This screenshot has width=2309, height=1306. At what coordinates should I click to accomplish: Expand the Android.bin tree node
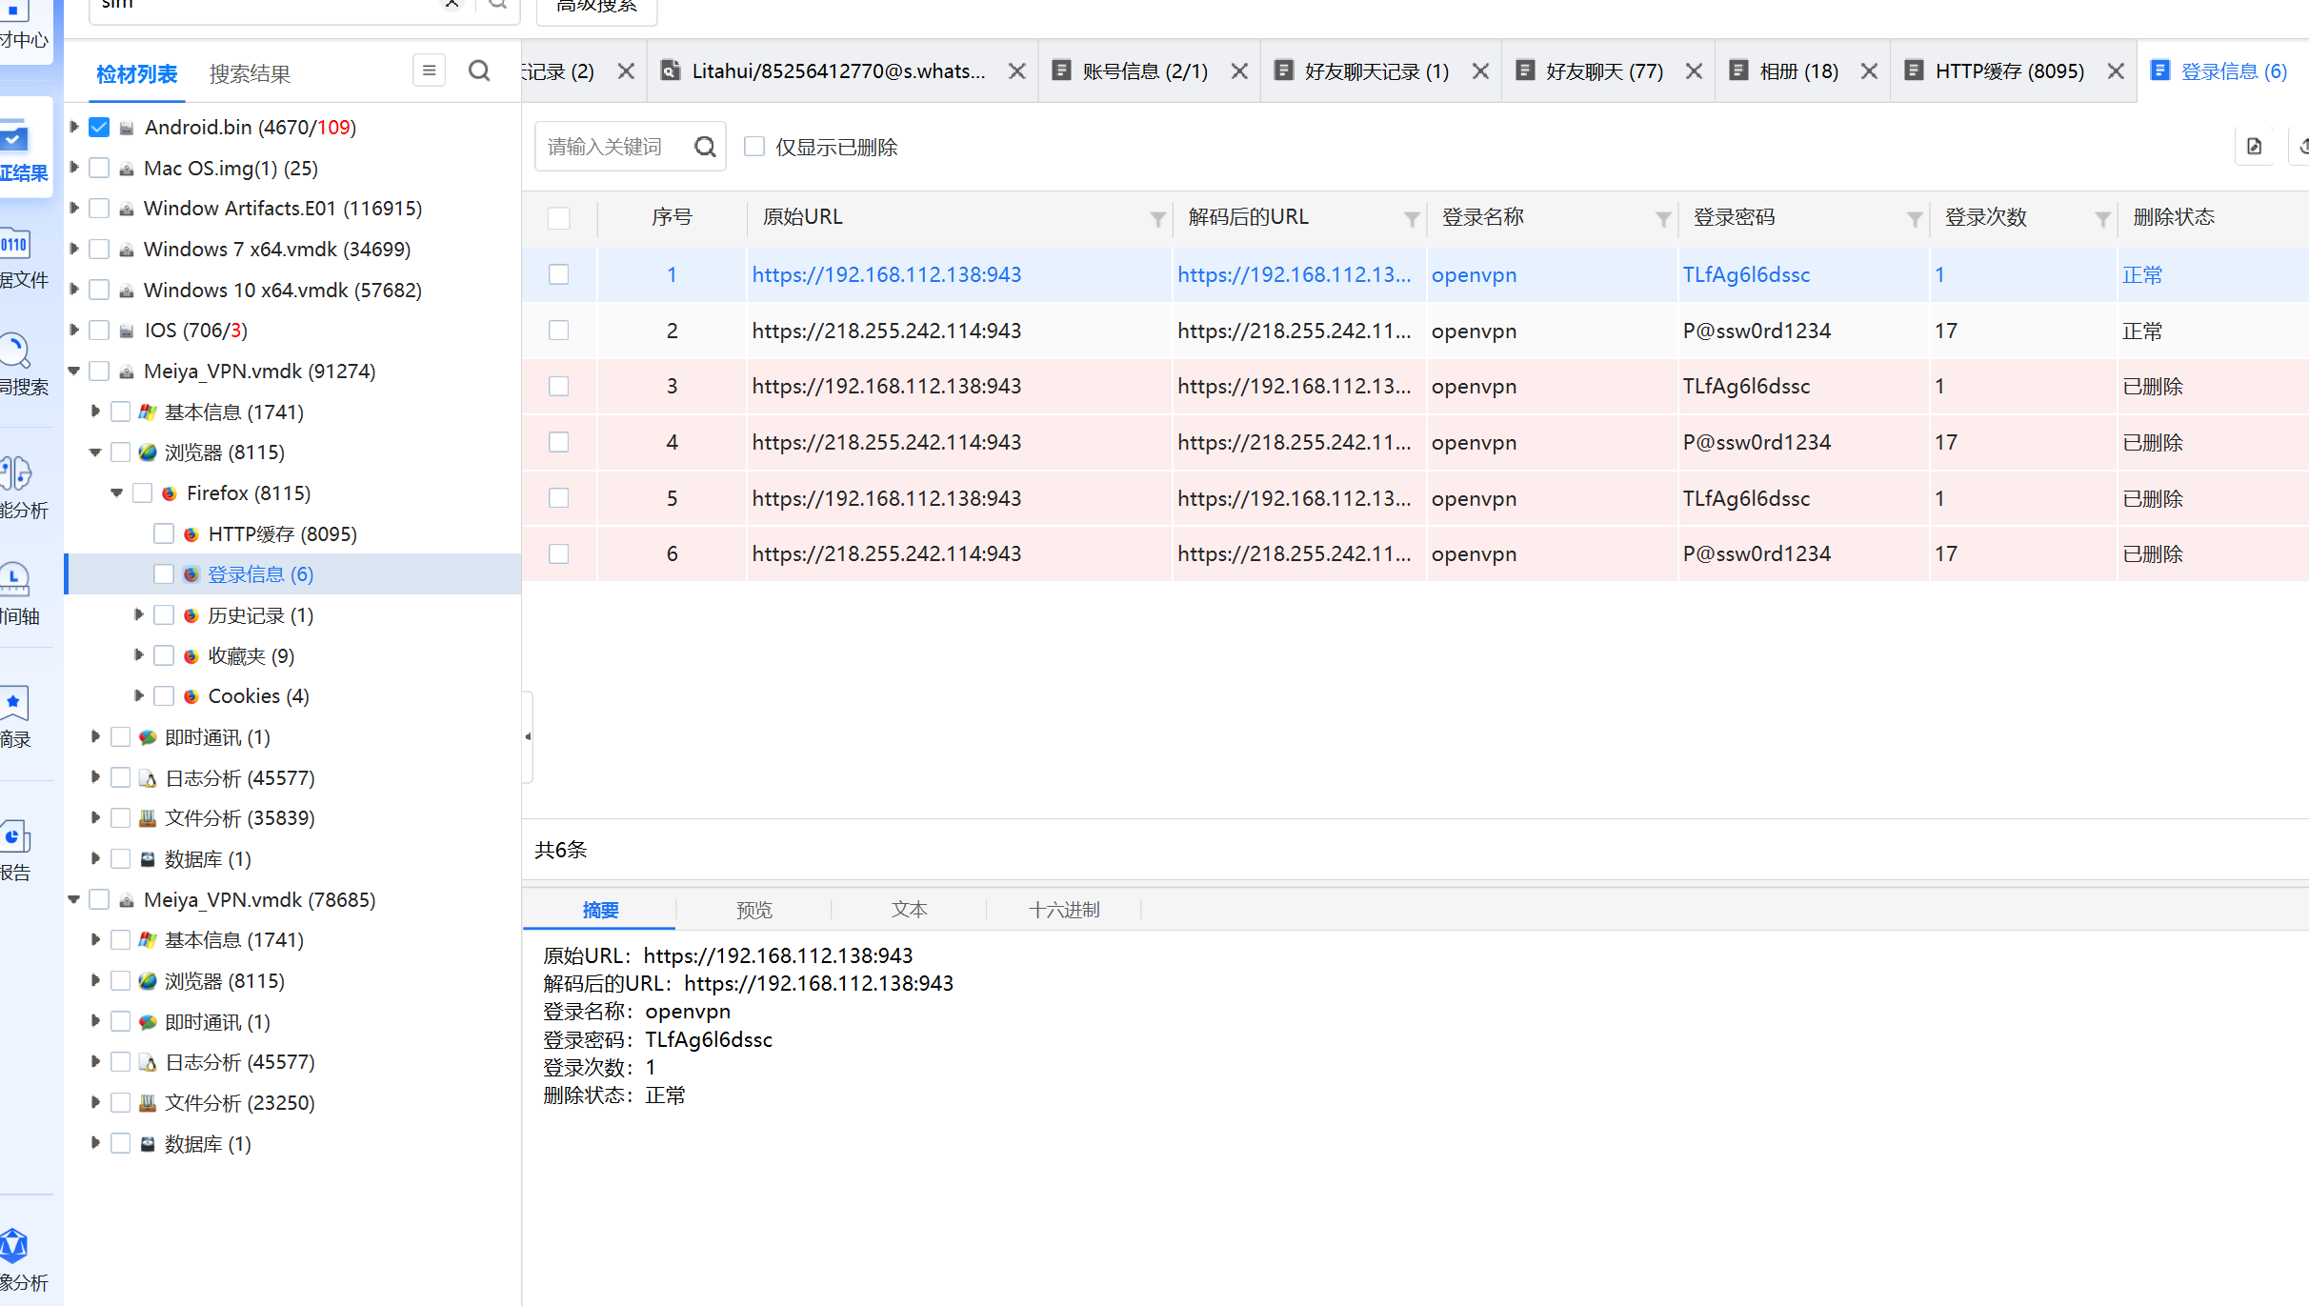(x=74, y=127)
